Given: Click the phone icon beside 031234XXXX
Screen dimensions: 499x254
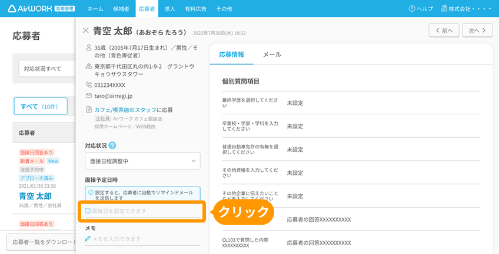Looking at the screenshot, I should click(89, 85).
